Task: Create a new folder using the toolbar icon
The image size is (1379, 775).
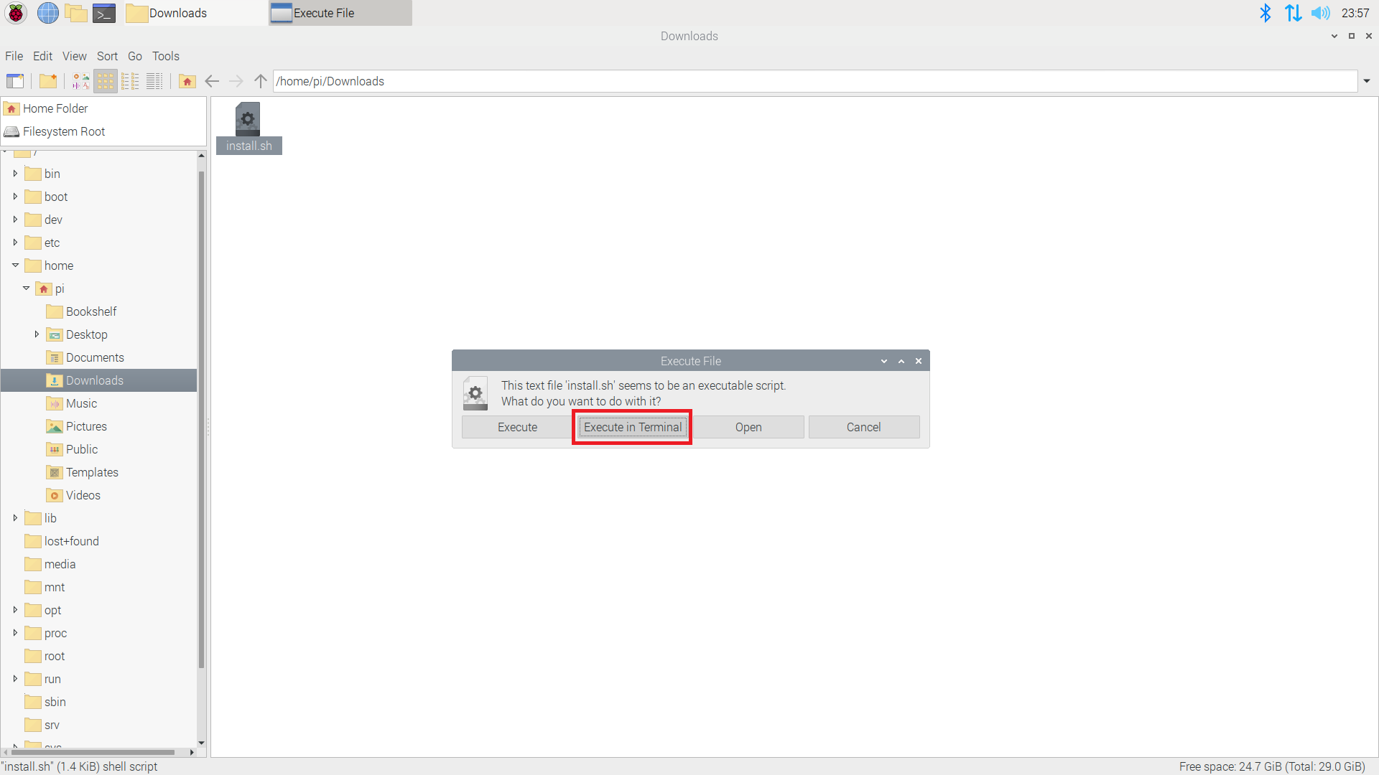Action: (48, 81)
